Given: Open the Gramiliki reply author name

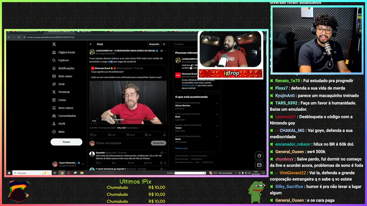Looking at the screenshot, I should click(x=100, y=153).
